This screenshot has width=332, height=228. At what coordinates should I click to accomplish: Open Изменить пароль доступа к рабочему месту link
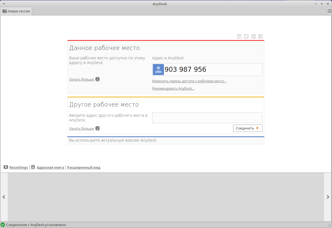pyautogui.click(x=189, y=81)
